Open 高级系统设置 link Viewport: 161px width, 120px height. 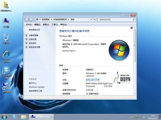(x=34, y=47)
